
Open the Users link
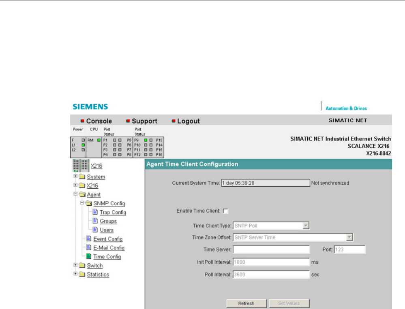coord(107,230)
